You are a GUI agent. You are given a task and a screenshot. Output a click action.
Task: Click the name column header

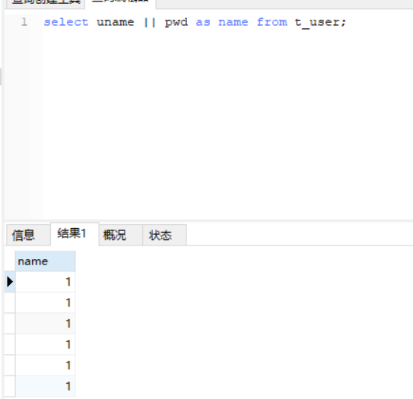point(46,261)
